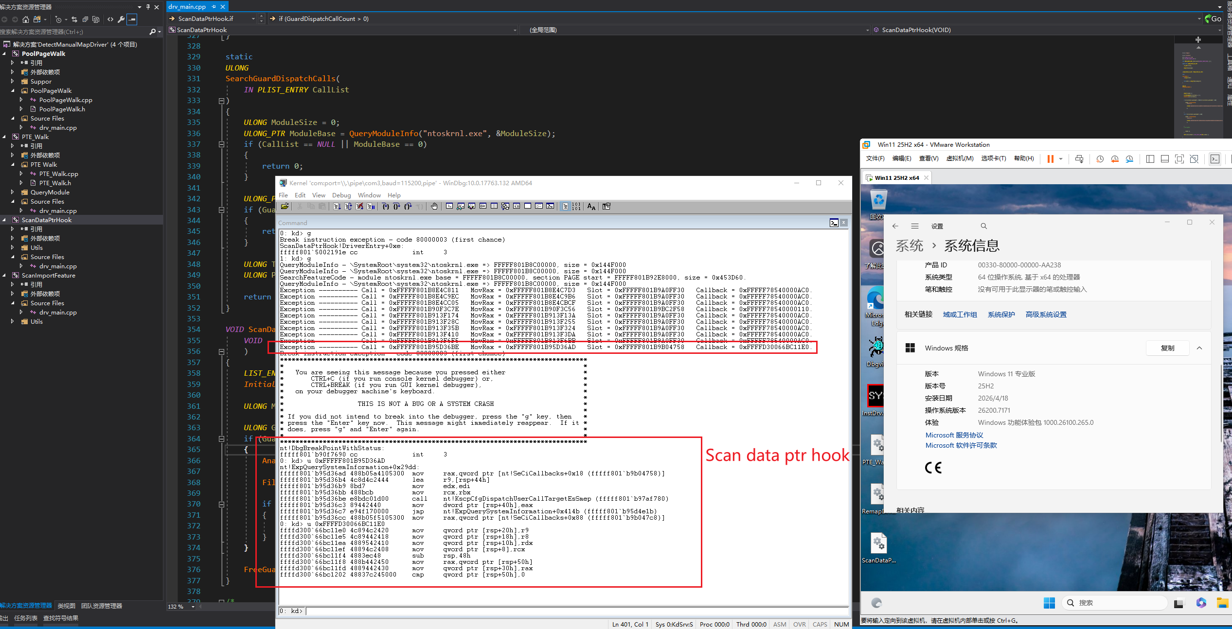Toggle WinDbg Source mode off binary icon

(x=576, y=206)
